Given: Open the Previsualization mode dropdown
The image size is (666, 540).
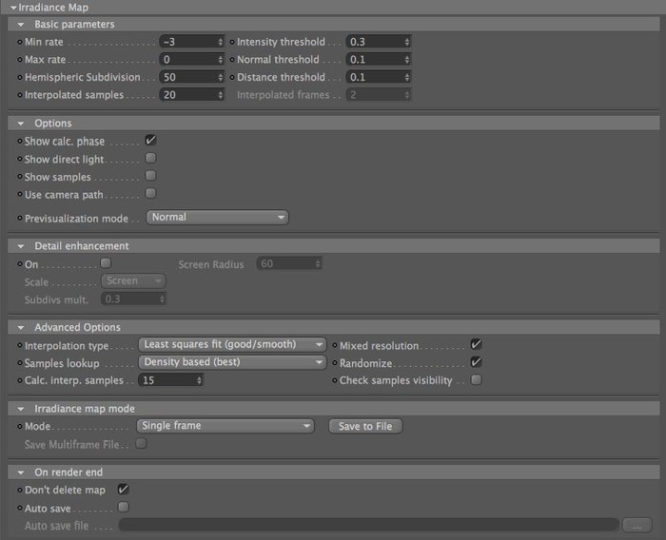Looking at the screenshot, I should tap(217, 217).
